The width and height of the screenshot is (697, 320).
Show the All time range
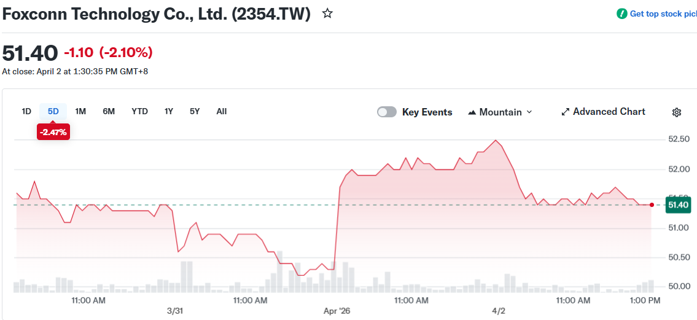[221, 112]
